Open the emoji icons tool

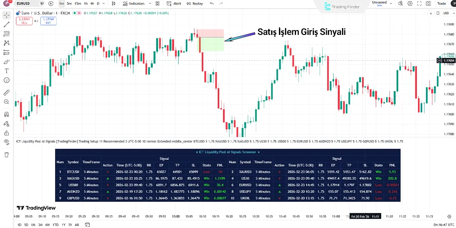click(6, 80)
